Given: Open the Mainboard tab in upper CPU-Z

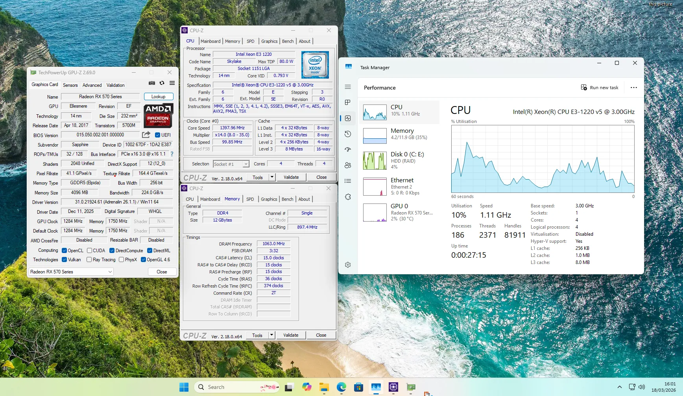Looking at the screenshot, I should click(210, 41).
